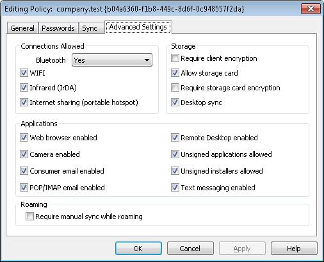Screen dimensions: 324x262
Task: Uncheck the WIFI checkbox
Action: click(24, 73)
